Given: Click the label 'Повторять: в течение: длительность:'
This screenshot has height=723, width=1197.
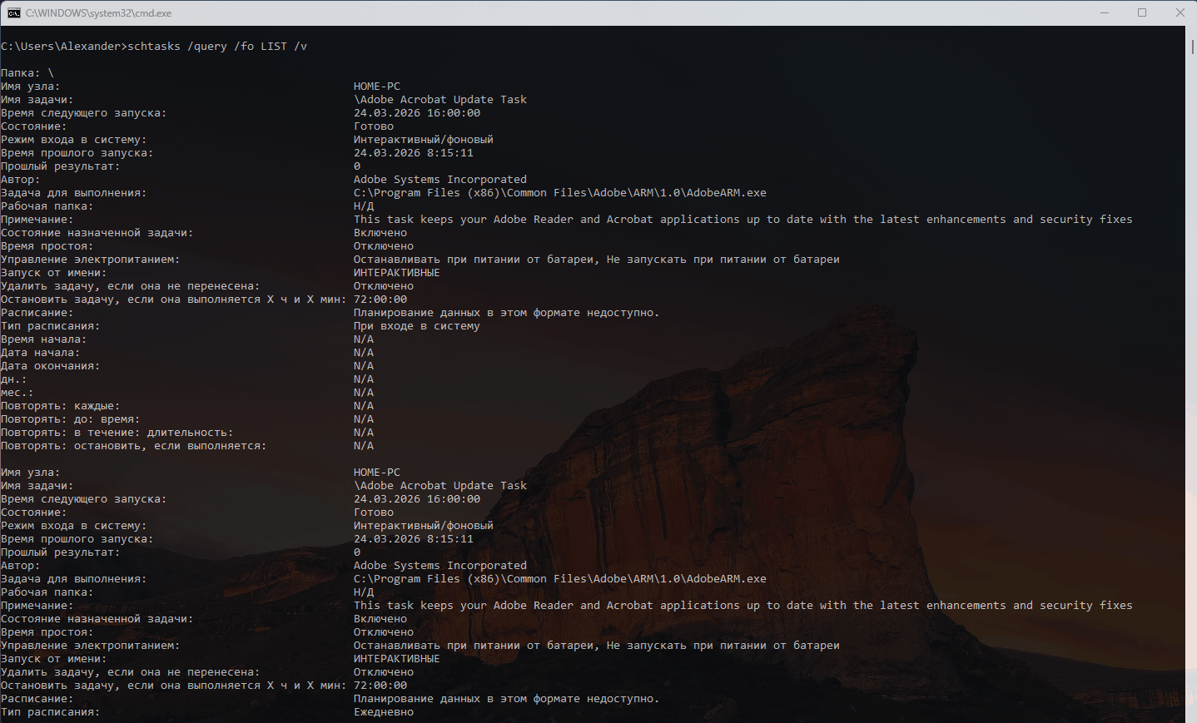Looking at the screenshot, I should (x=117, y=433).
